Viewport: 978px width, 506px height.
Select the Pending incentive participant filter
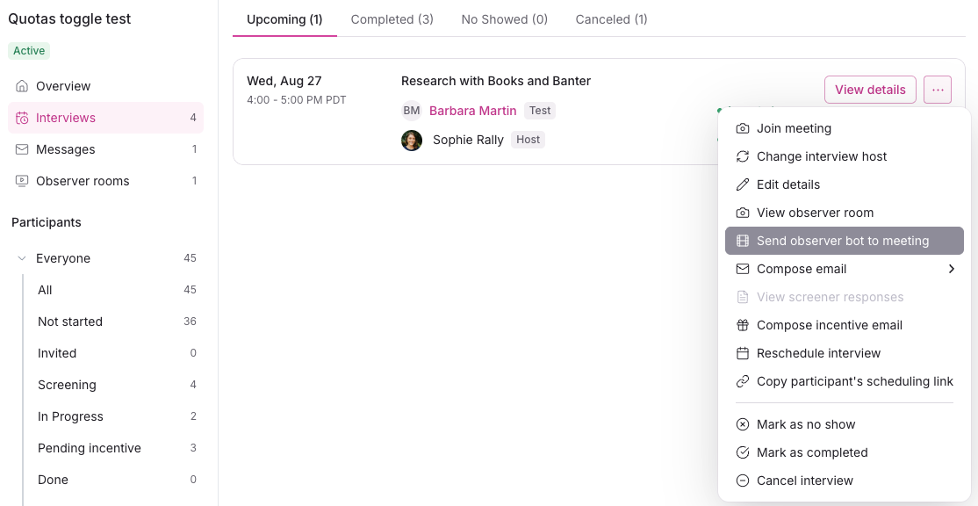tap(90, 448)
